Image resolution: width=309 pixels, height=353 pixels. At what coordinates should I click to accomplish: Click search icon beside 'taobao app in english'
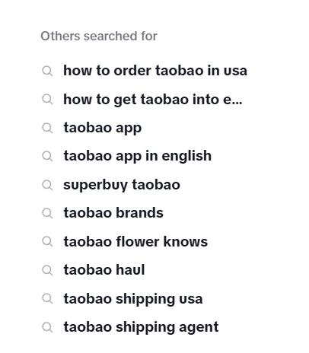point(47,156)
